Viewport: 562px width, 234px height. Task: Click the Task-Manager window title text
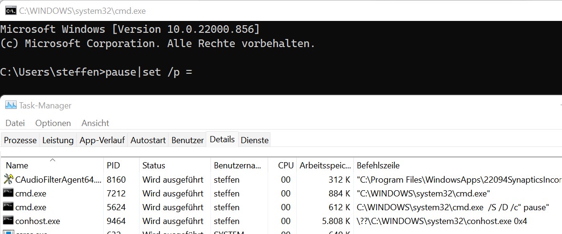(45, 106)
